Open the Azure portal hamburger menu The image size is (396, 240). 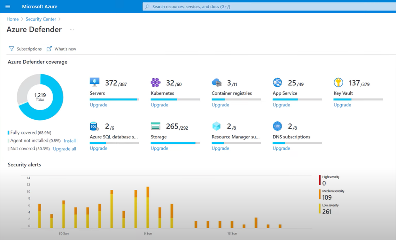8,7
